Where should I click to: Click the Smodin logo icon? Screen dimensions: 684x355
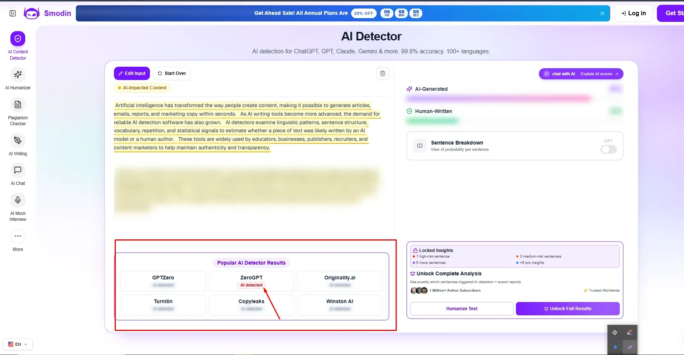(32, 13)
